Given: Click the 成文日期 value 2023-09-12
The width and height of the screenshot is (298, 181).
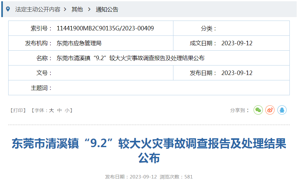Looking at the screenshot, I should (237, 43).
